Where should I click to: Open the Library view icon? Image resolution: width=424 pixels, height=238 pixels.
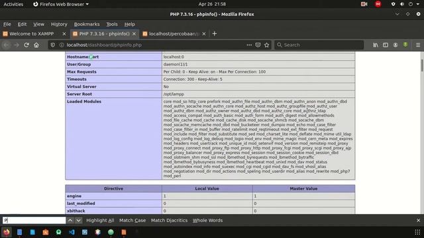pyautogui.click(x=376, y=45)
